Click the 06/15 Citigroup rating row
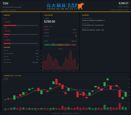The image size is (131, 115). (x=21, y=59)
